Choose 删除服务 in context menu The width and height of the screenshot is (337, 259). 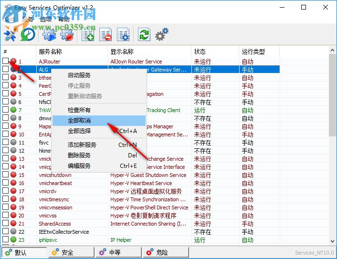99,155
